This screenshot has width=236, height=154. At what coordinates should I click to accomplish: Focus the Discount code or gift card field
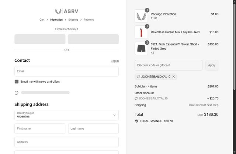169,65
